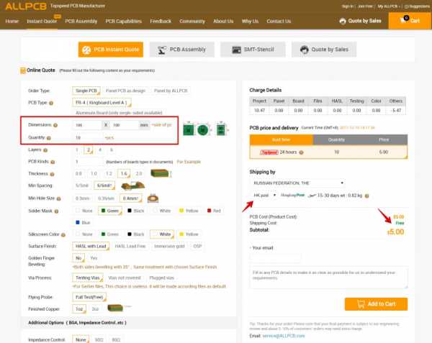The image size is (432, 343).
Task: Open the HK post shipping method dropdown
Action: [x=264, y=196]
